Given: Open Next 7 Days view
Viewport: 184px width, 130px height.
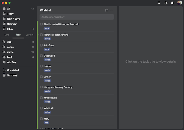Looking at the screenshot, I should [x=13, y=19].
